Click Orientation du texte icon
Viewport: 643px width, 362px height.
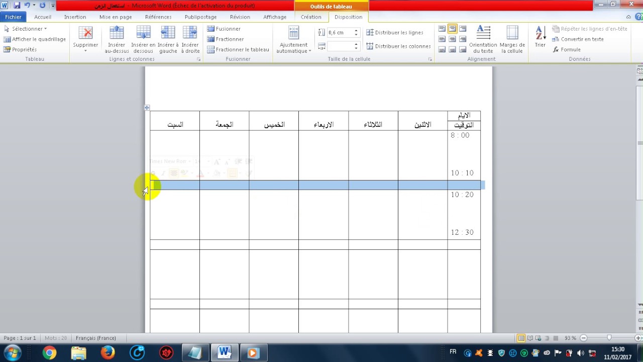click(483, 33)
